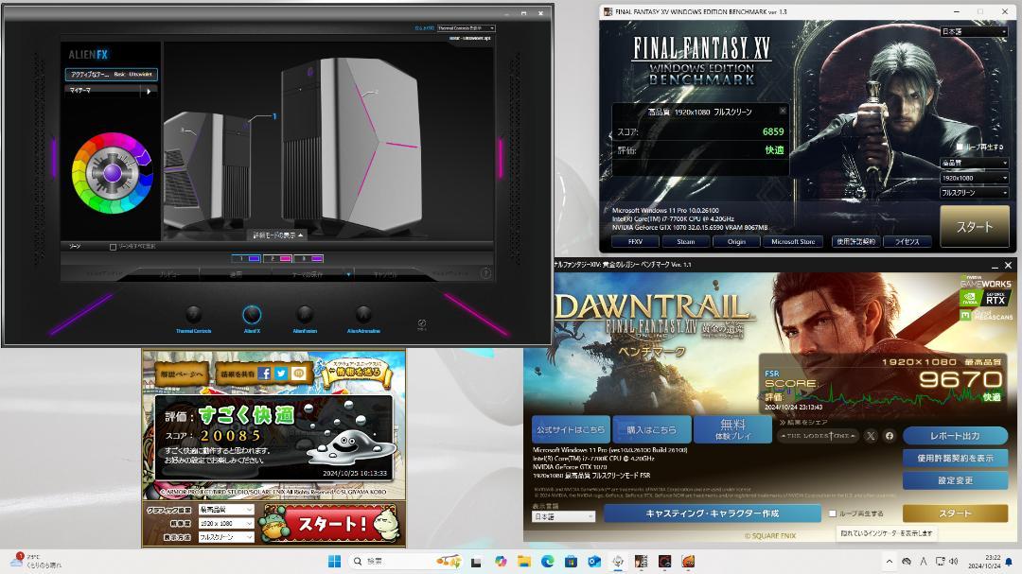This screenshot has width=1022, height=574.
Task: Open the quality dropdown in Final Fantasy XV benchmark
Action: (x=974, y=163)
